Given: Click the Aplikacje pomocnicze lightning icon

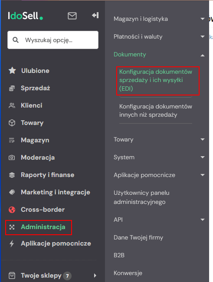Looking at the screenshot, I should (x=12, y=243).
